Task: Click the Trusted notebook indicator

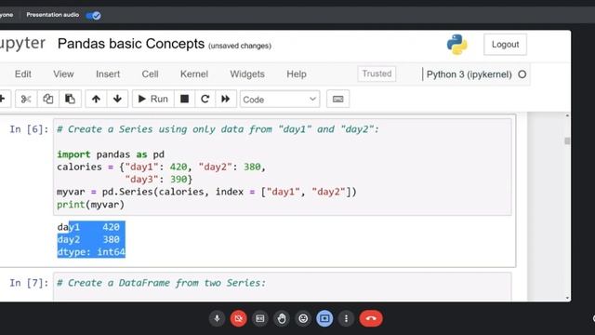Action: click(x=377, y=74)
